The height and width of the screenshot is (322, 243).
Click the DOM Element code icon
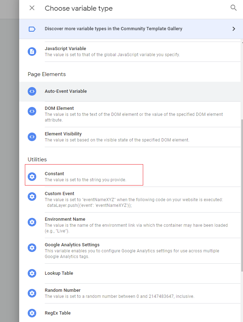click(x=32, y=111)
